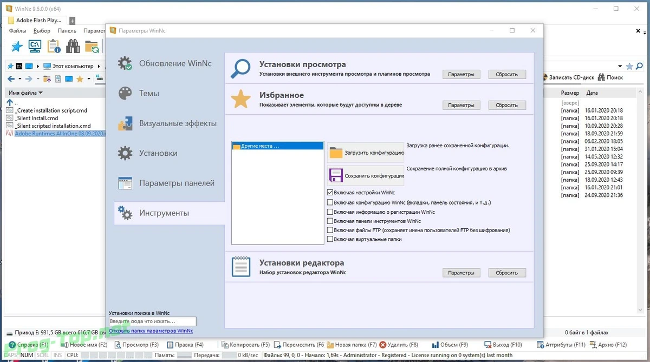Open dropdown arrow next to back button
Screen dimensions: 650x362
(x=19, y=79)
